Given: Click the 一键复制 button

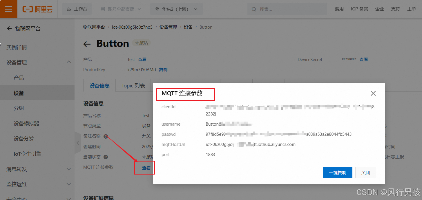Looking at the screenshot, I should pyautogui.click(x=338, y=173).
